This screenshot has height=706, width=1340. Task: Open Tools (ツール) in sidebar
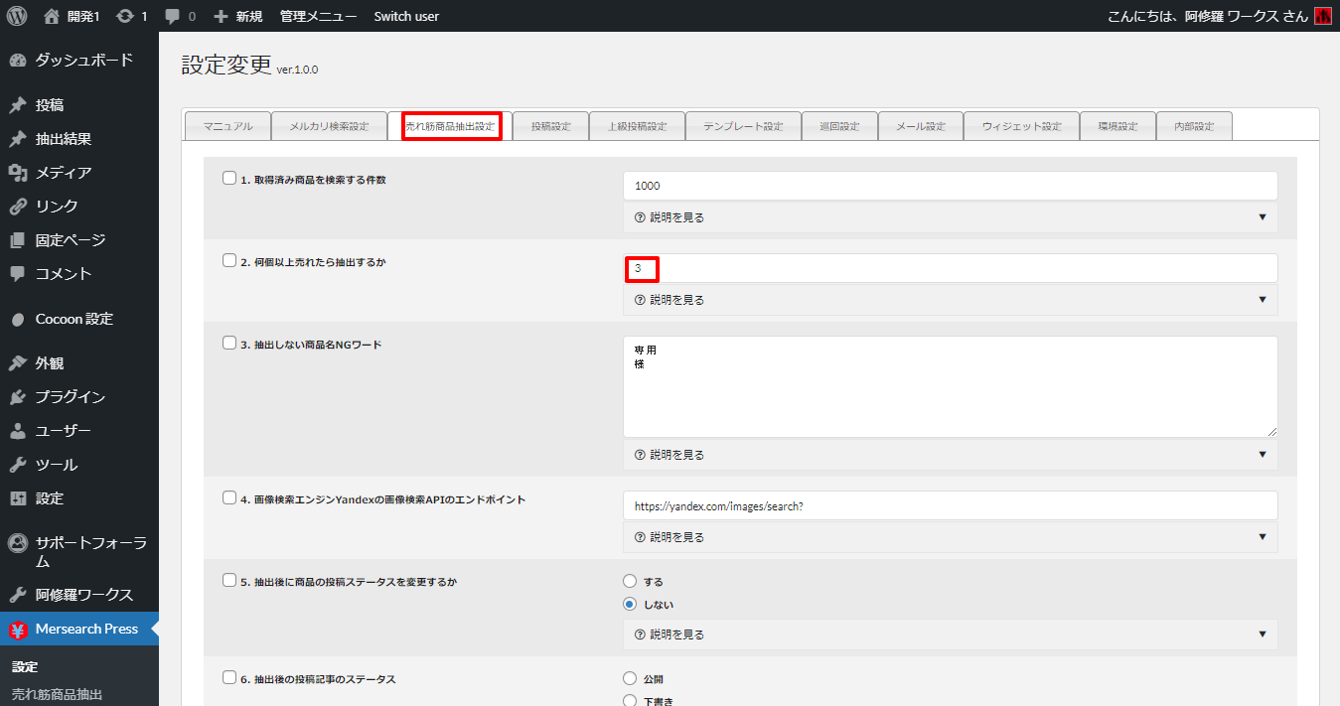[x=57, y=465]
